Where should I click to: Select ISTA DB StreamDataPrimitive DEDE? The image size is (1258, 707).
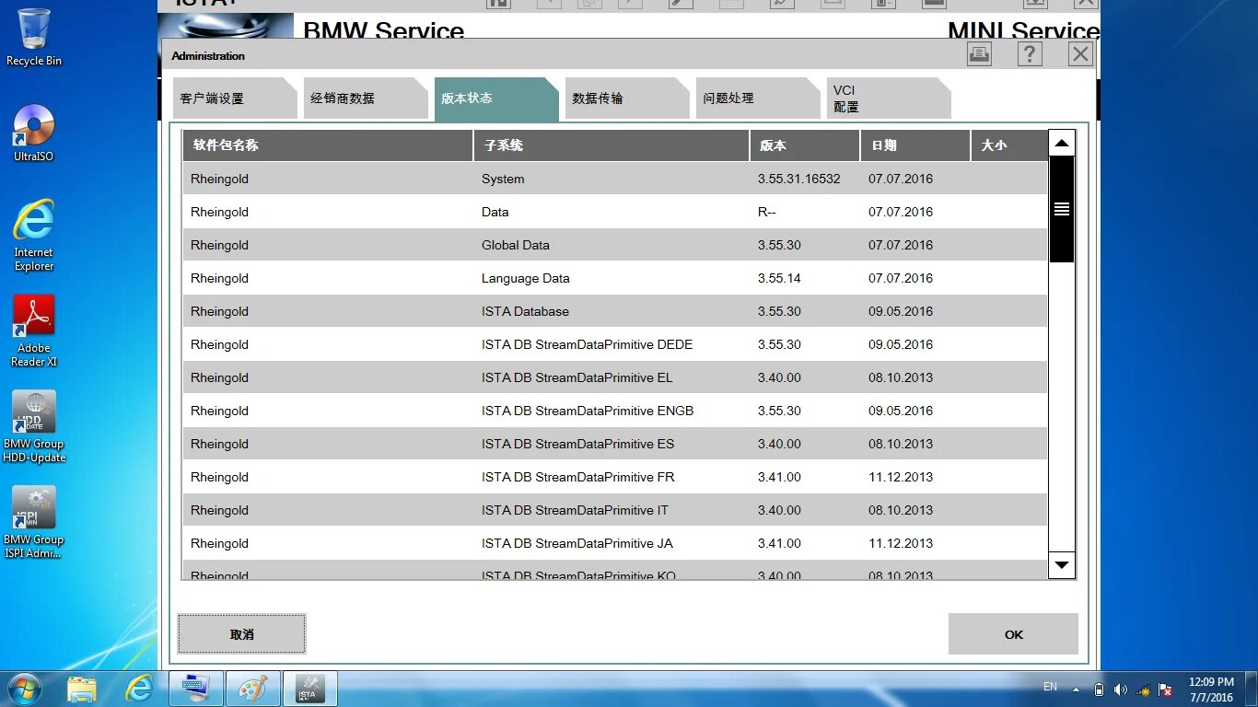[587, 344]
